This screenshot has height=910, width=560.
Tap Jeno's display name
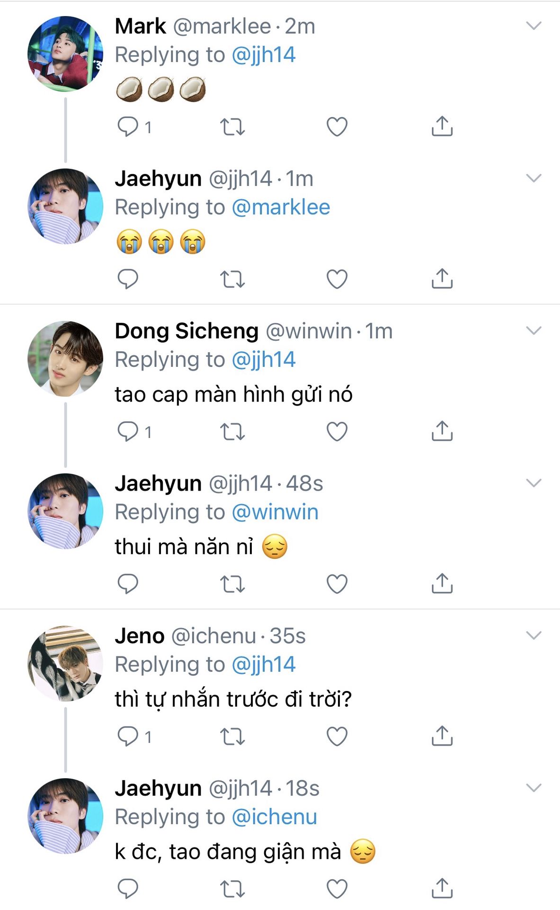[140, 636]
